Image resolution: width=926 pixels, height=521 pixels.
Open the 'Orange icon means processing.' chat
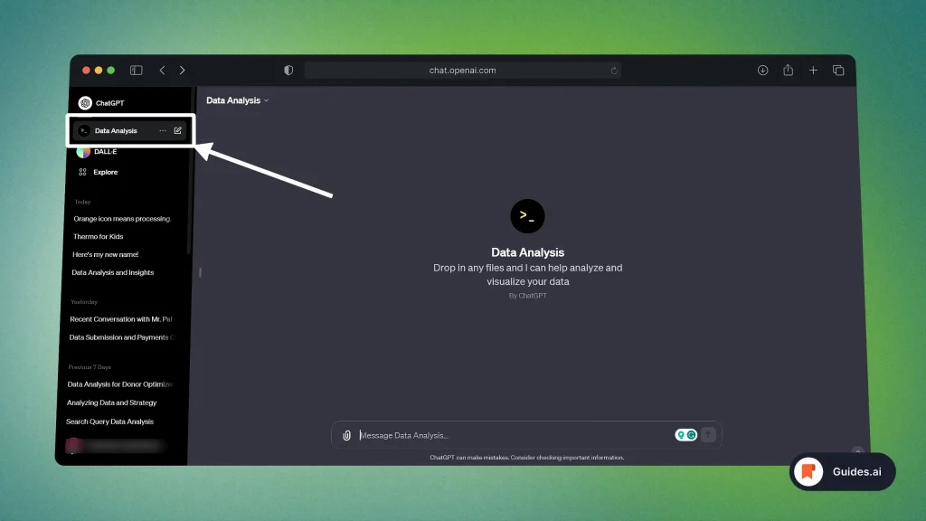point(122,219)
